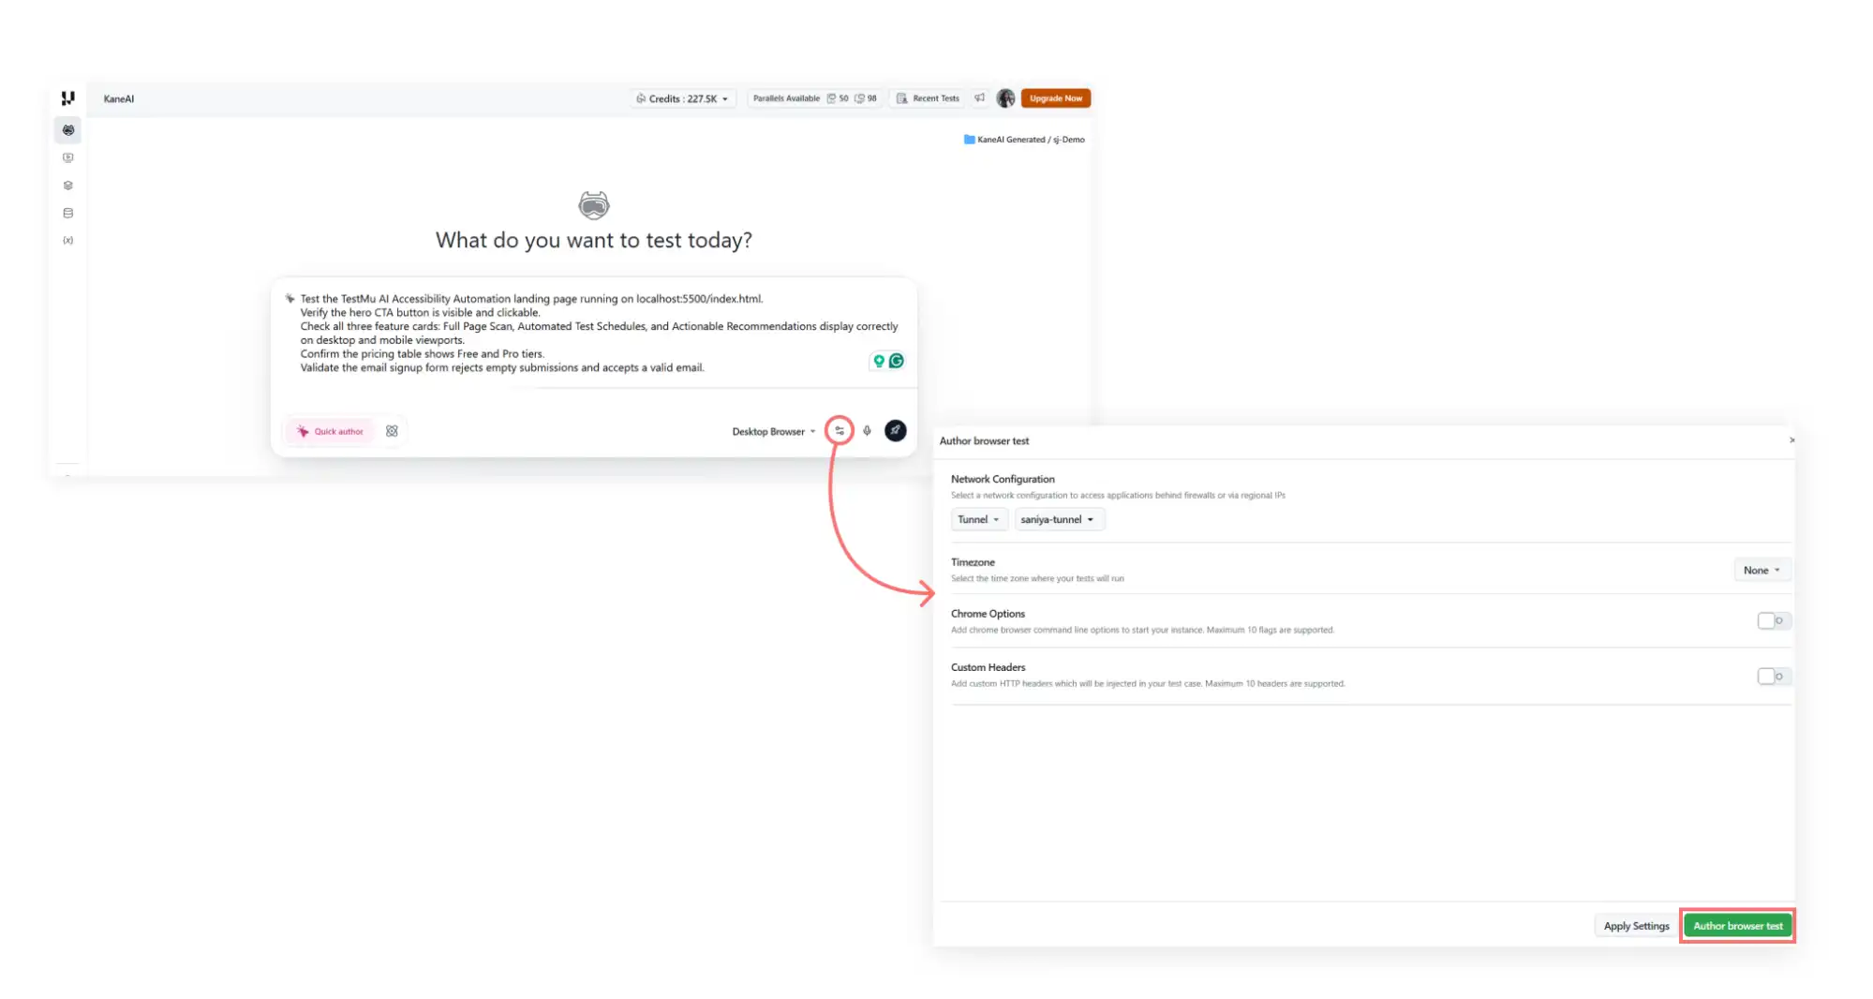Click the Custom Headers label

pyautogui.click(x=988, y=667)
